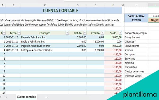The image size is (159, 100).
Task: Select cell 'Pago de Fabrikam, Inc.'
Action: coord(45,37)
